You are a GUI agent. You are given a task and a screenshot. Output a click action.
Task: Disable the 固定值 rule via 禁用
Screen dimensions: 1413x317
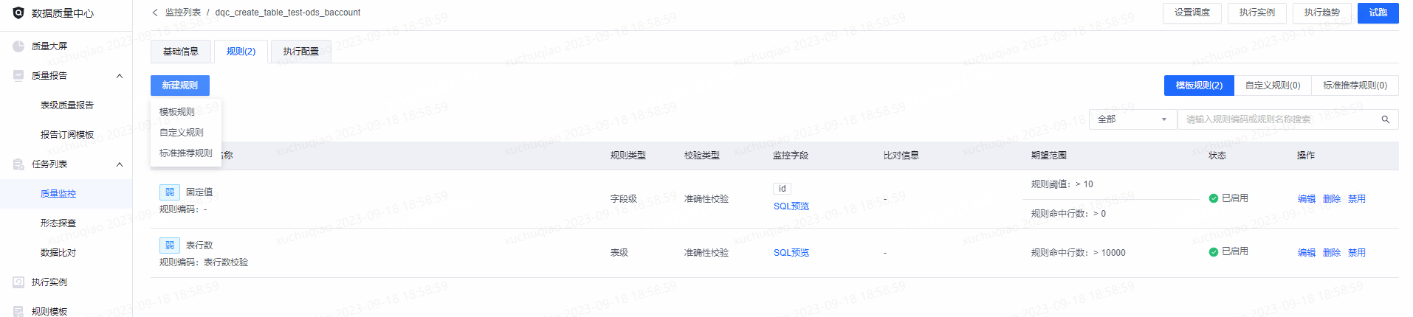[x=1357, y=198]
